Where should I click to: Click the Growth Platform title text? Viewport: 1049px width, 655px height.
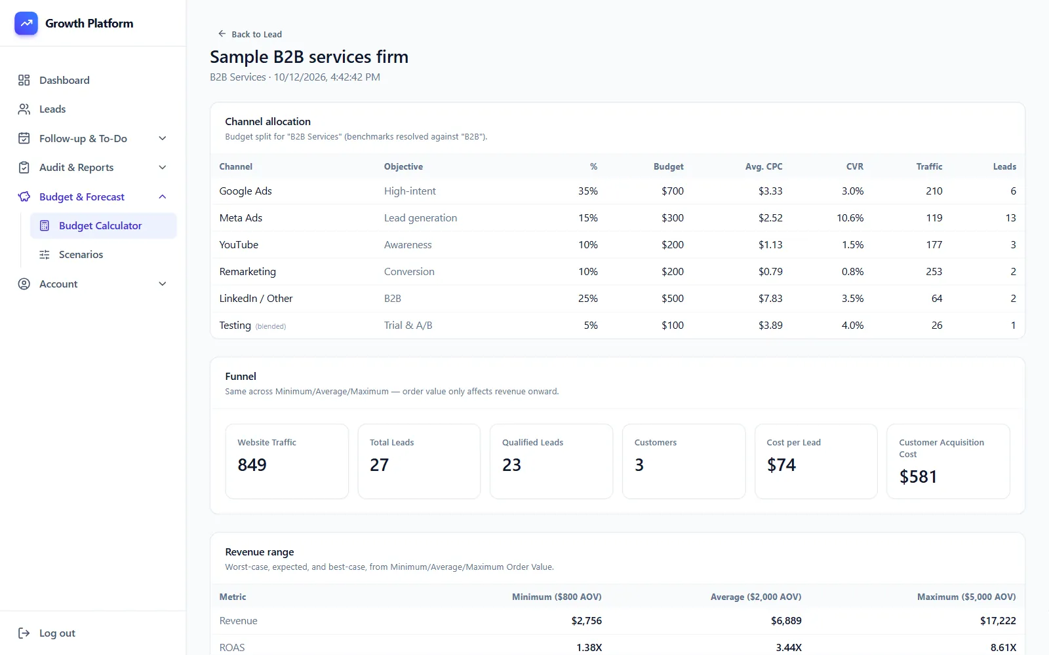89,23
